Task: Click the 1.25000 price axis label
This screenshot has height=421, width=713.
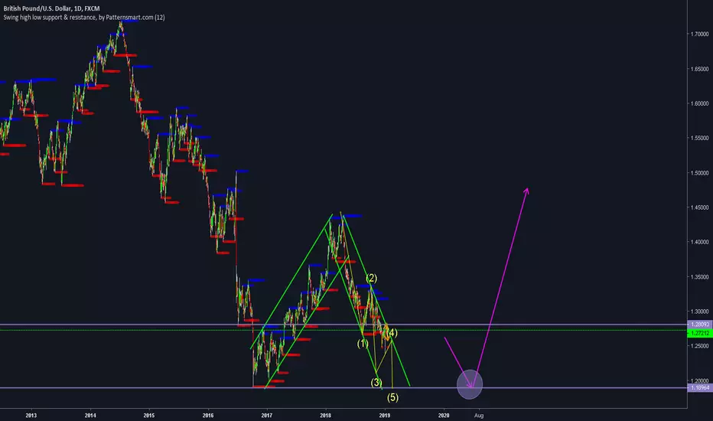Action: [x=699, y=346]
